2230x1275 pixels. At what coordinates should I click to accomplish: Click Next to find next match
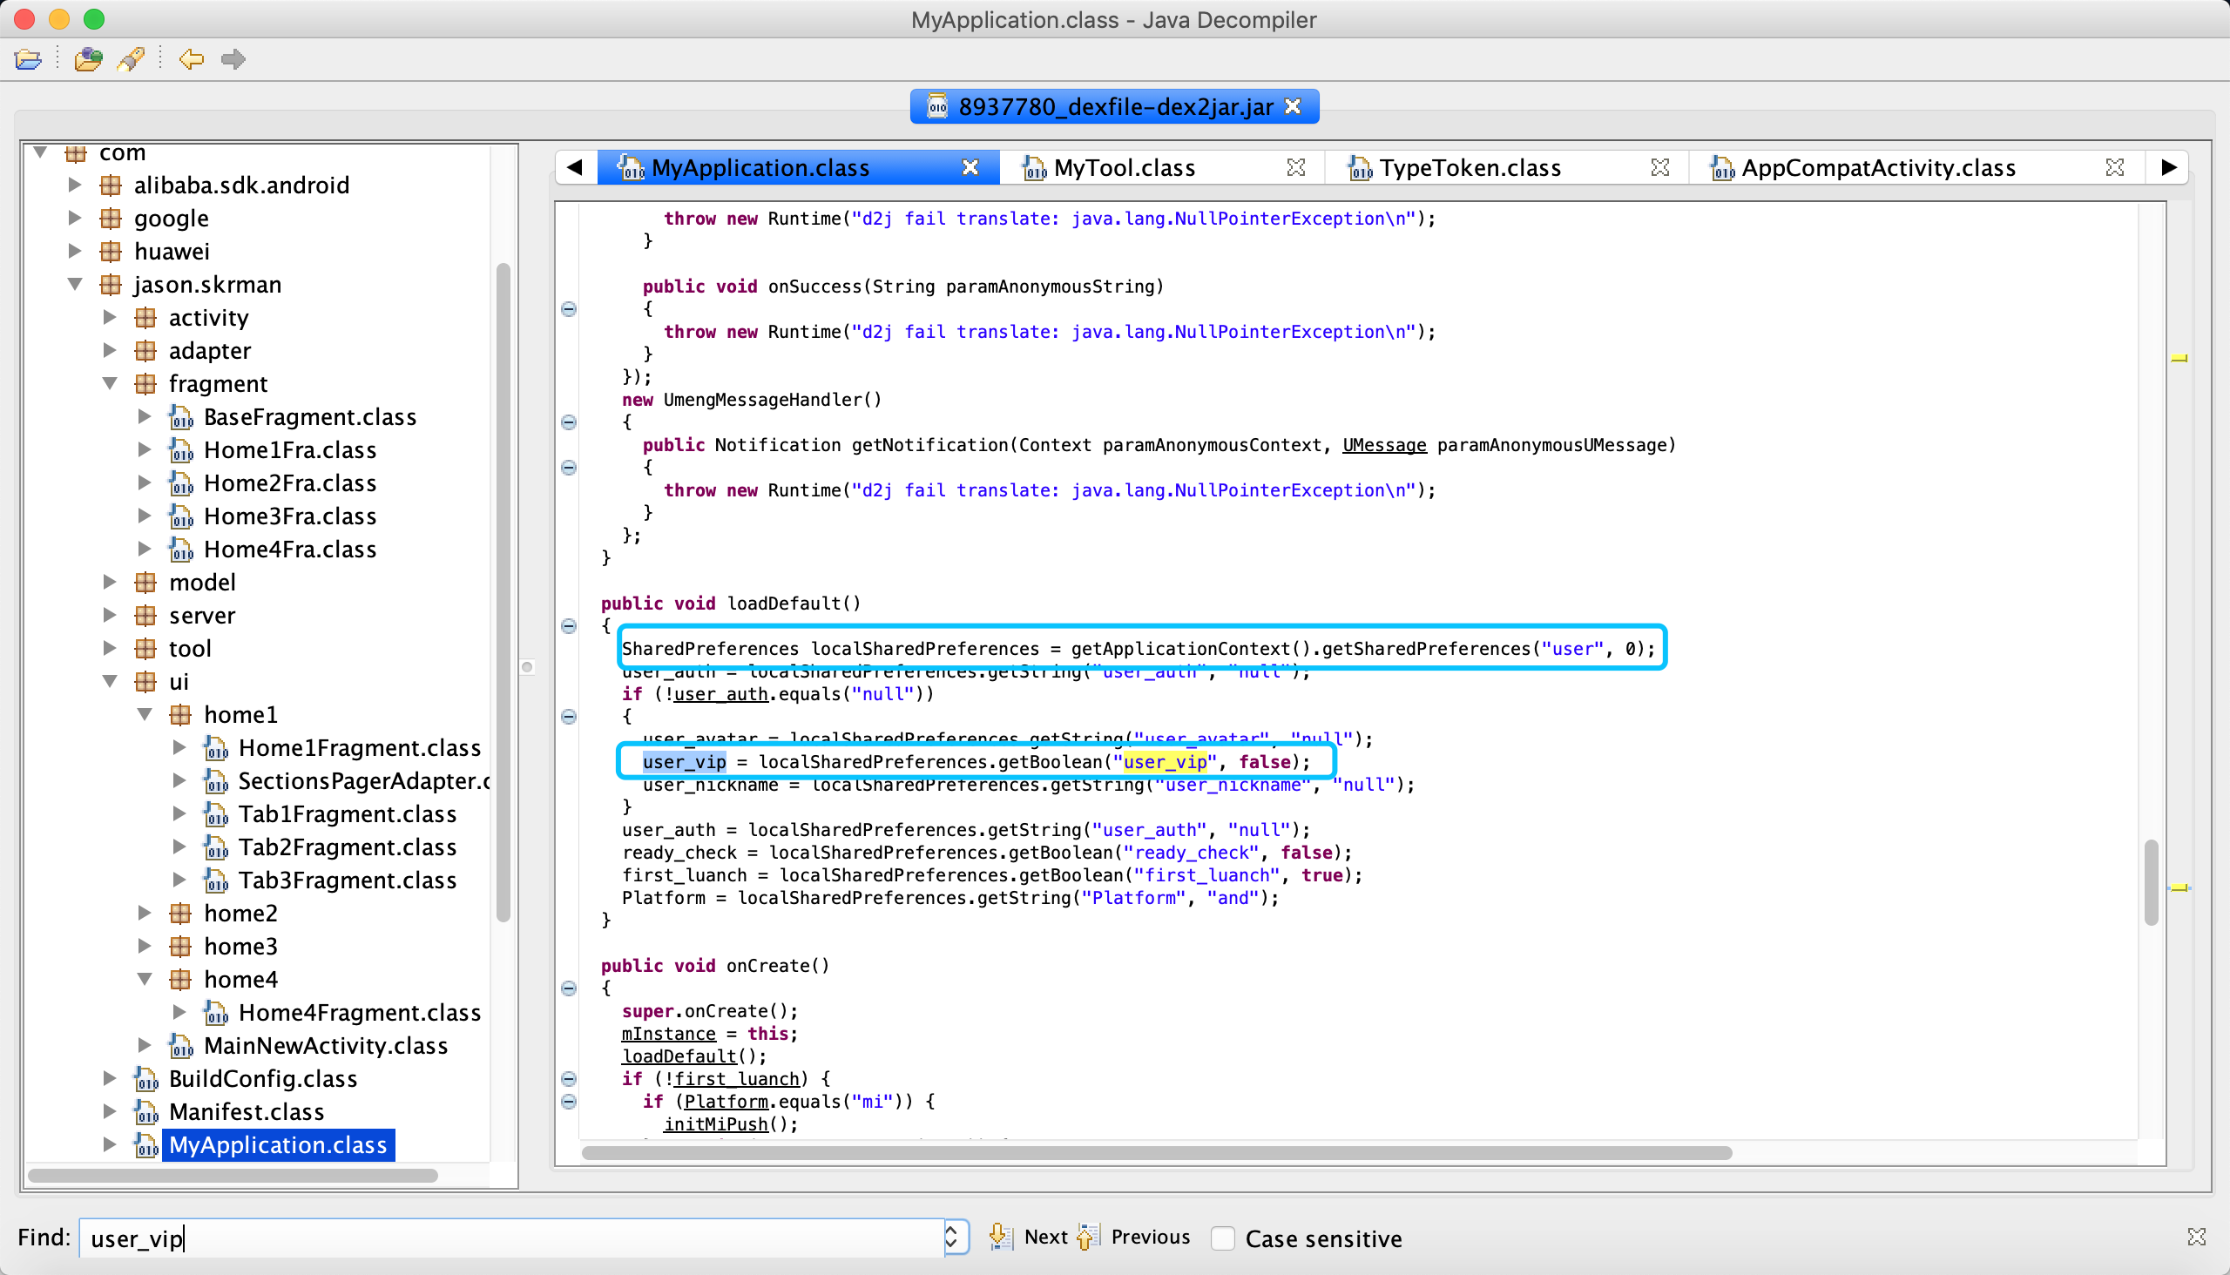(x=1028, y=1238)
